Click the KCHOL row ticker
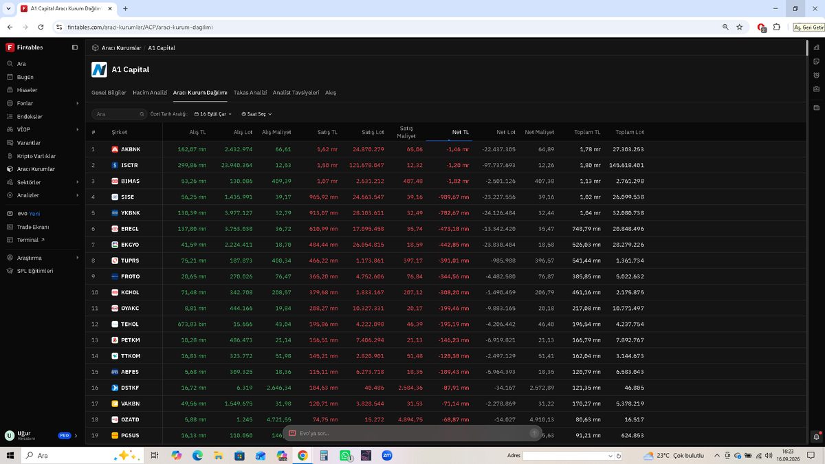The width and height of the screenshot is (825, 464). coord(130,292)
